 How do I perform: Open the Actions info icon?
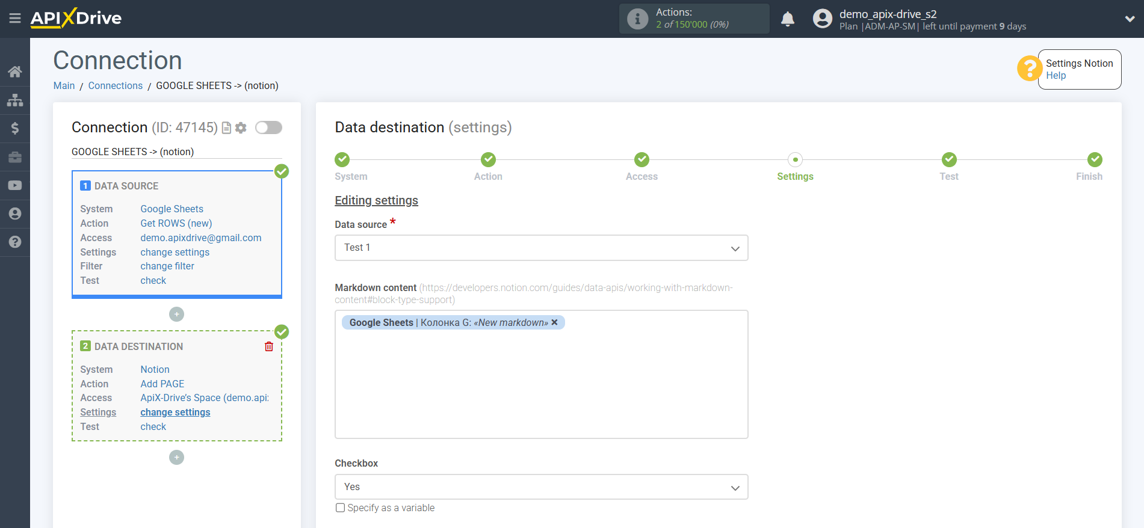(637, 19)
